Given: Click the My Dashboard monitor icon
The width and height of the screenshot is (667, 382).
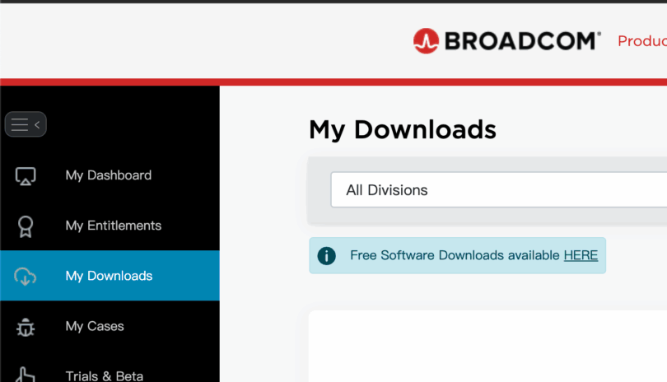Looking at the screenshot, I should [x=26, y=175].
